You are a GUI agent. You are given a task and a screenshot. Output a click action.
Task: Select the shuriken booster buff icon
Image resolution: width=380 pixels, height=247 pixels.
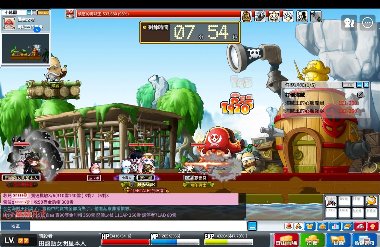pyautogui.click(x=316, y=16)
